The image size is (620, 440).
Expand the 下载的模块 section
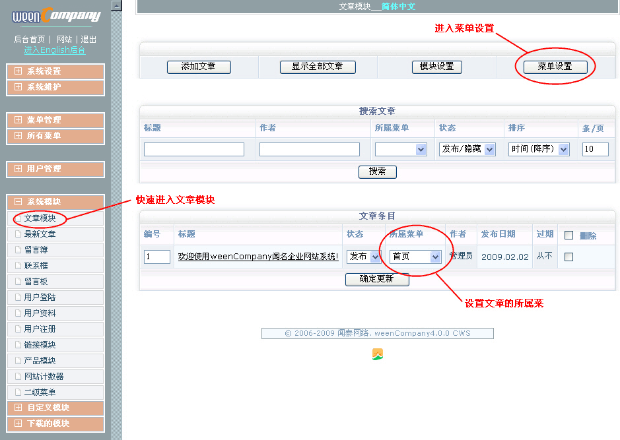click(x=55, y=424)
